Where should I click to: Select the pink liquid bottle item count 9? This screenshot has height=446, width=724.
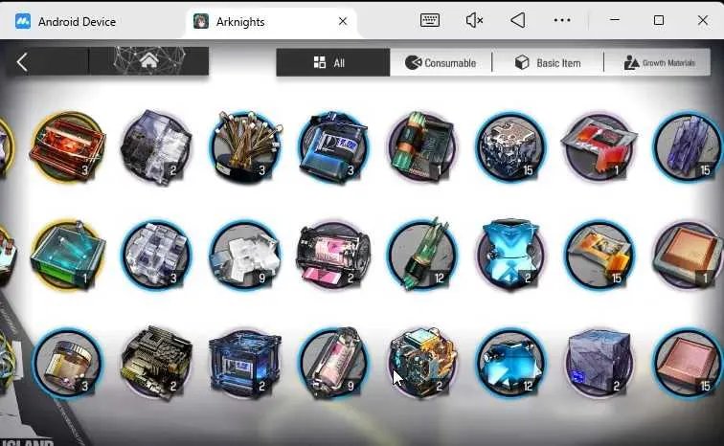(333, 363)
